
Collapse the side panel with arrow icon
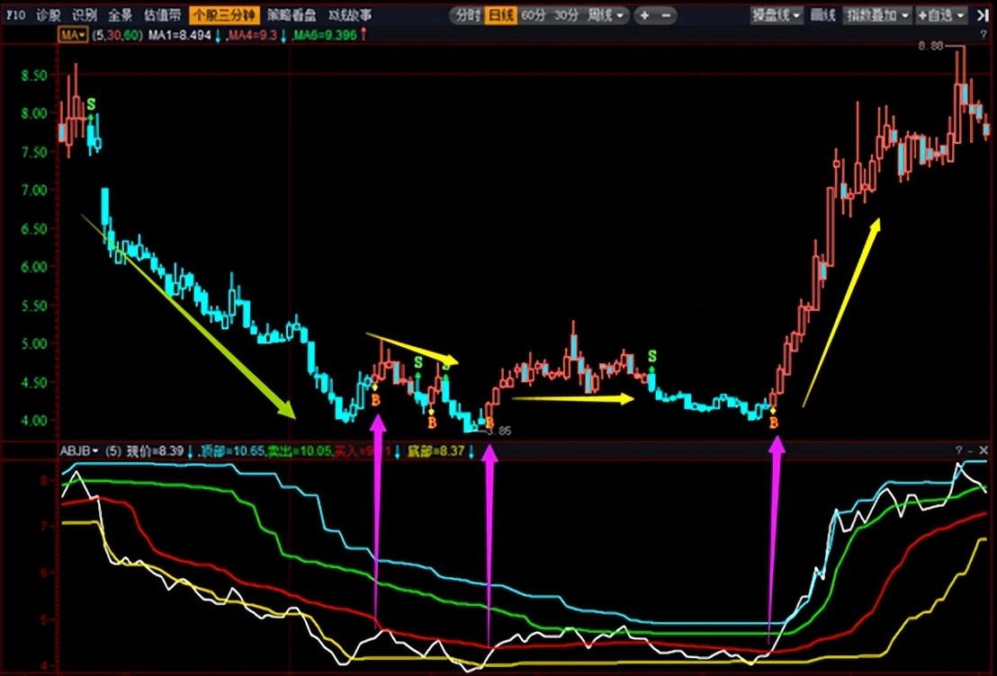click(x=983, y=15)
